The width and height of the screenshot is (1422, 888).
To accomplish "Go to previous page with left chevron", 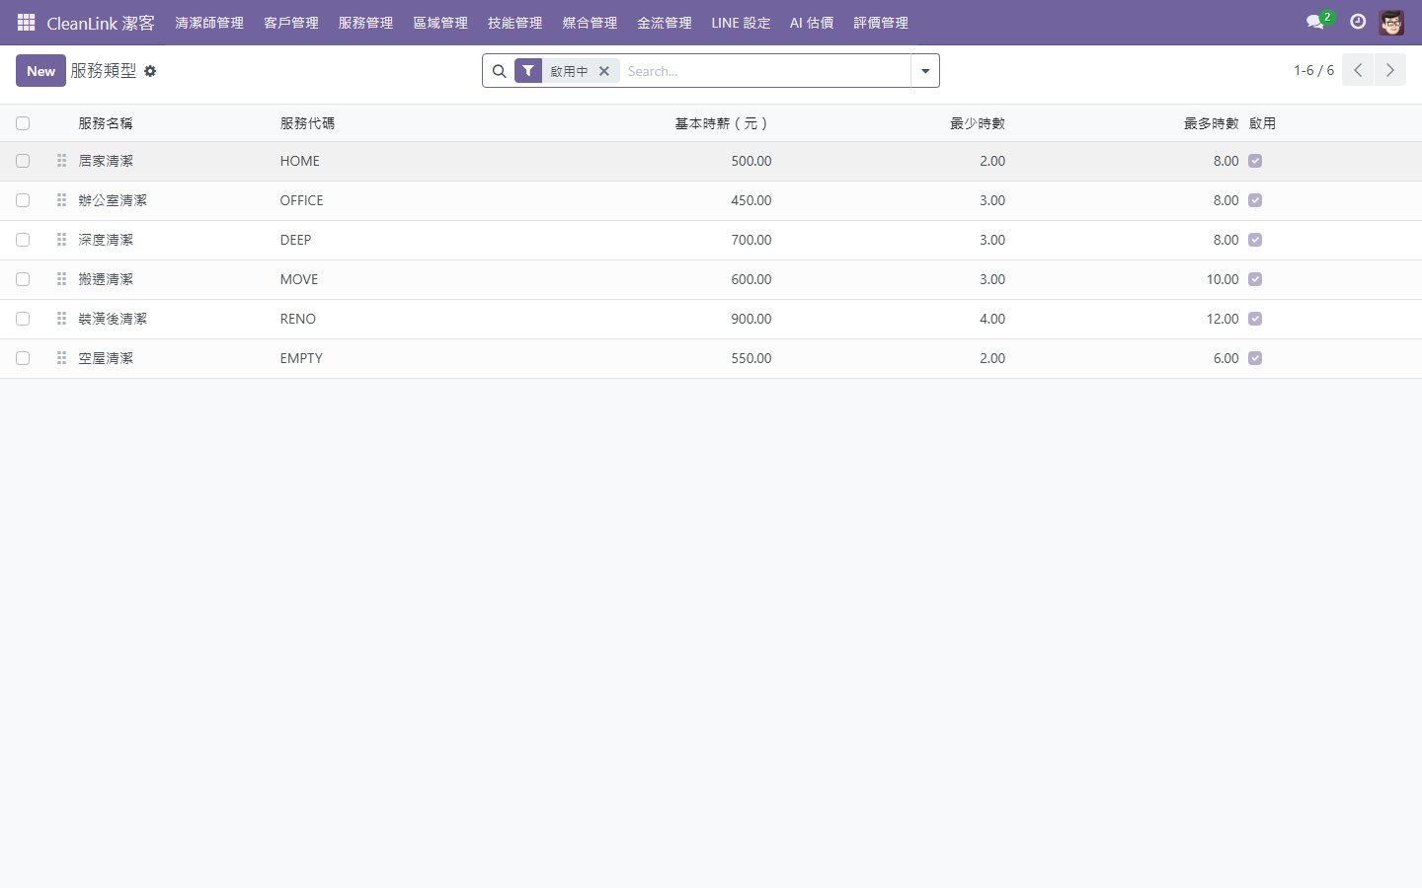I will 1358,70.
